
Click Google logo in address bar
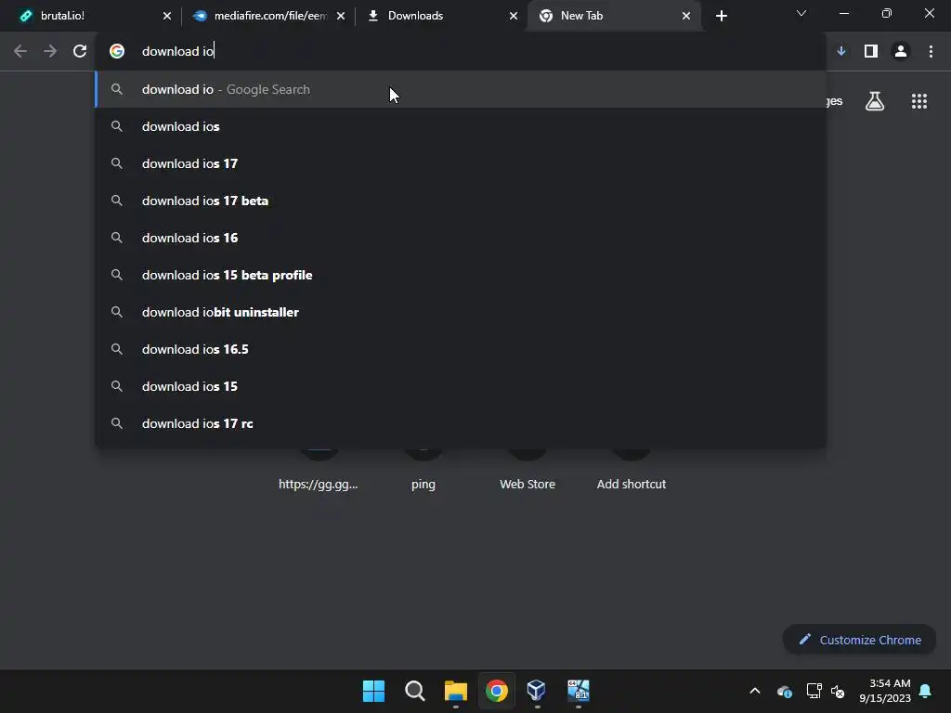click(117, 52)
